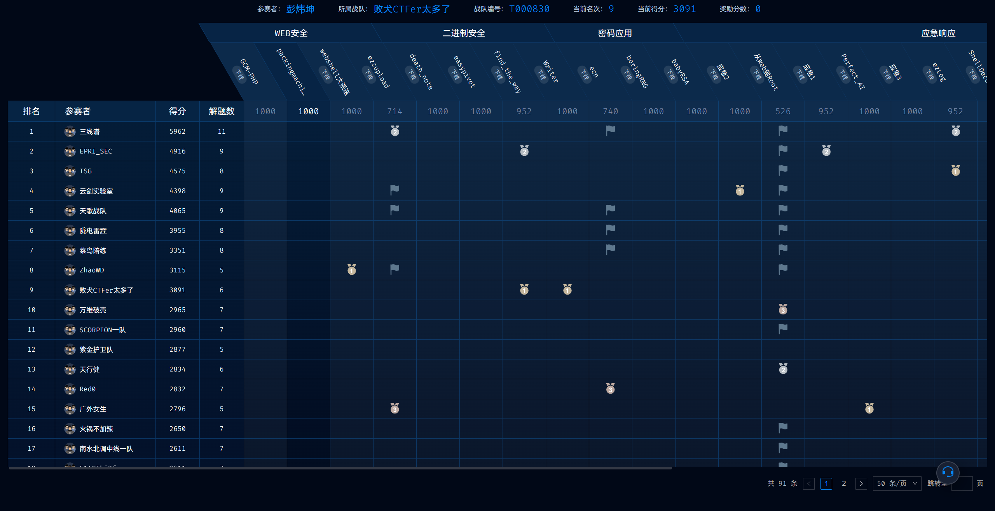Click the horizontal scrollbar under table
The image size is (995, 511).
coord(340,468)
